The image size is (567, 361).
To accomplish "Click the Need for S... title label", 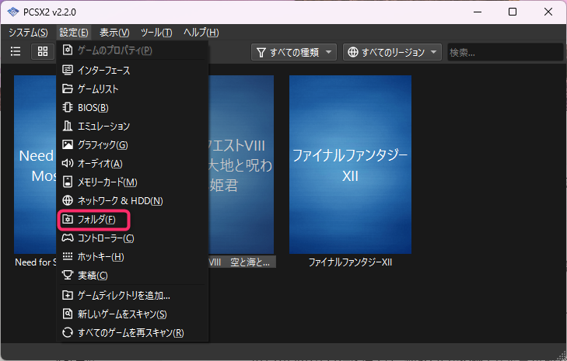I will click(x=36, y=262).
